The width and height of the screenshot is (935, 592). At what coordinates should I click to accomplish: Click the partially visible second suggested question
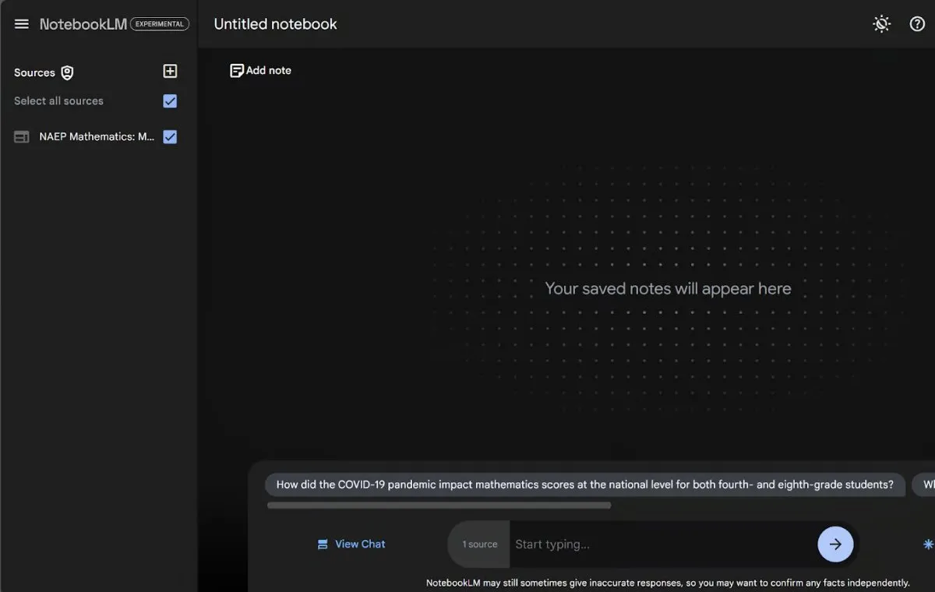(925, 485)
